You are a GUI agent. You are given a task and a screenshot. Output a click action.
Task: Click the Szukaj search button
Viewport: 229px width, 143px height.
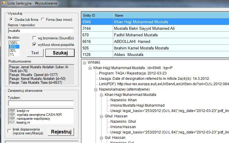pos(60,53)
